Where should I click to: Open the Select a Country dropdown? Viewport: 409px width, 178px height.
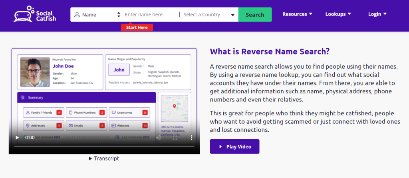coord(209,15)
